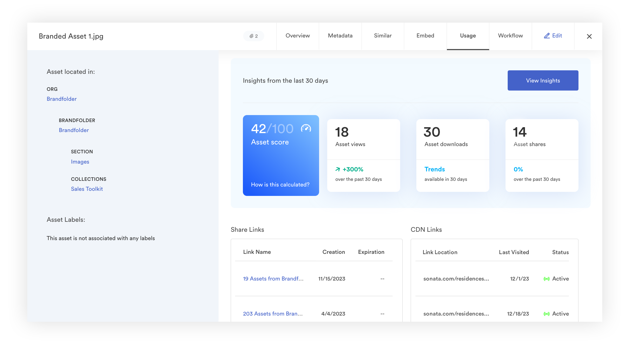
Task: Click Trends under Asset downloads
Action: 434,169
